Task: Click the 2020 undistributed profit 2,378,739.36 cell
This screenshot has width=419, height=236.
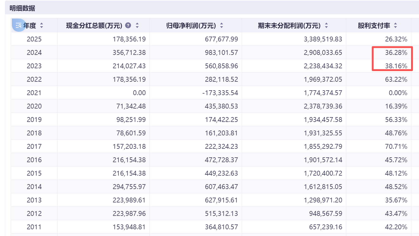Action: pyautogui.click(x=323, y=106)
